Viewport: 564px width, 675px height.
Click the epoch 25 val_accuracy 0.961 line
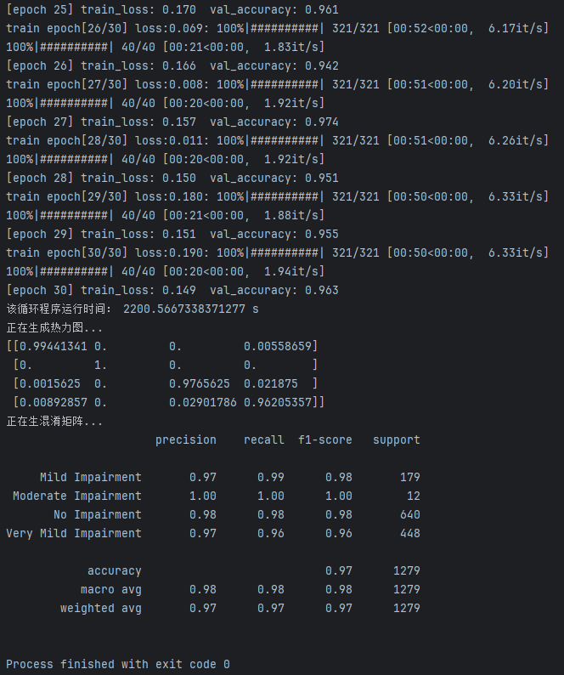click(x=172, y=9)
